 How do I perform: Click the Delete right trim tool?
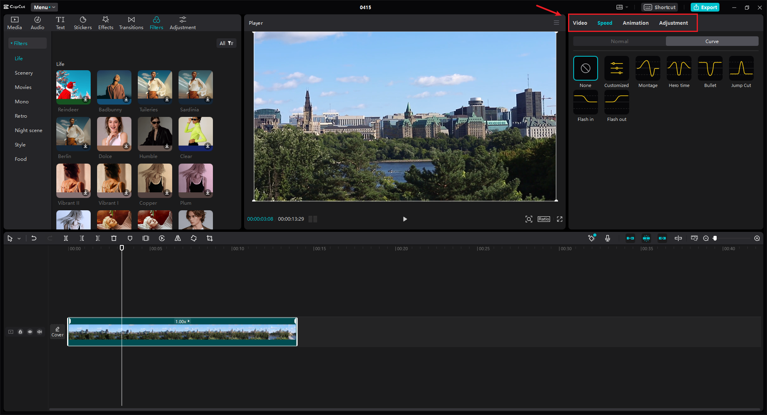[x=98, y=238]
